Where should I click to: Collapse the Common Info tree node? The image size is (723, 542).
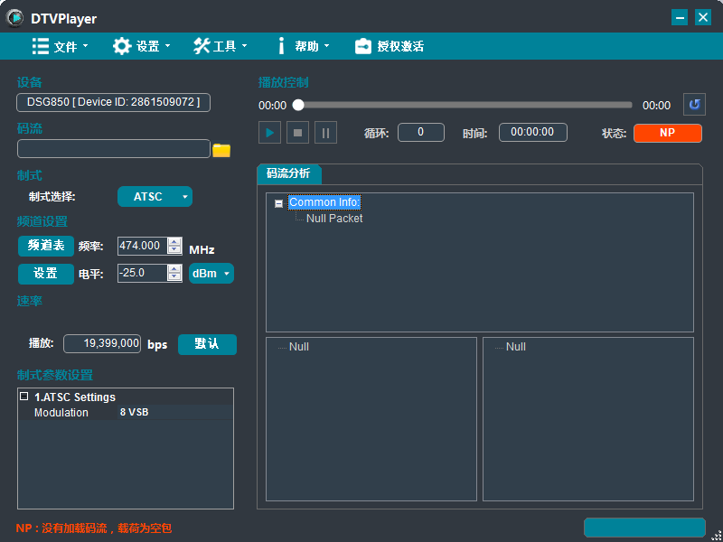tap(278, 203)
